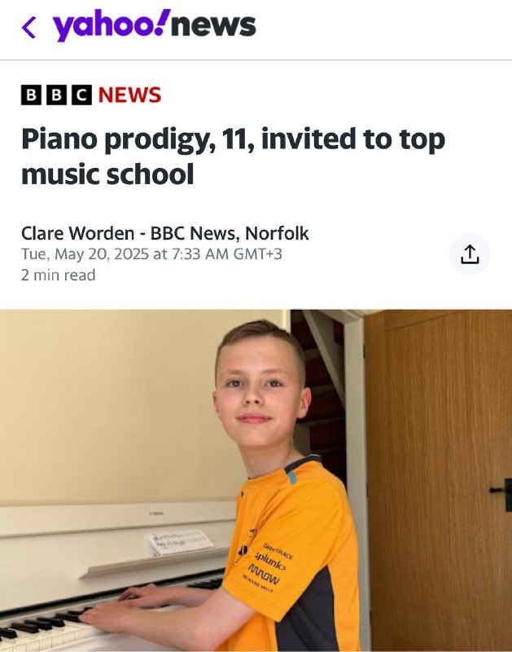
Task: Tap the purple back chevron arrow
Action: click(28, 28)
